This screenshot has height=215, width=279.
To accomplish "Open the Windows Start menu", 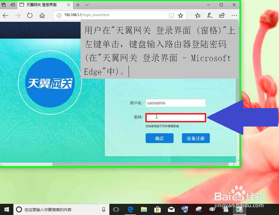I will tap(6, 209).
